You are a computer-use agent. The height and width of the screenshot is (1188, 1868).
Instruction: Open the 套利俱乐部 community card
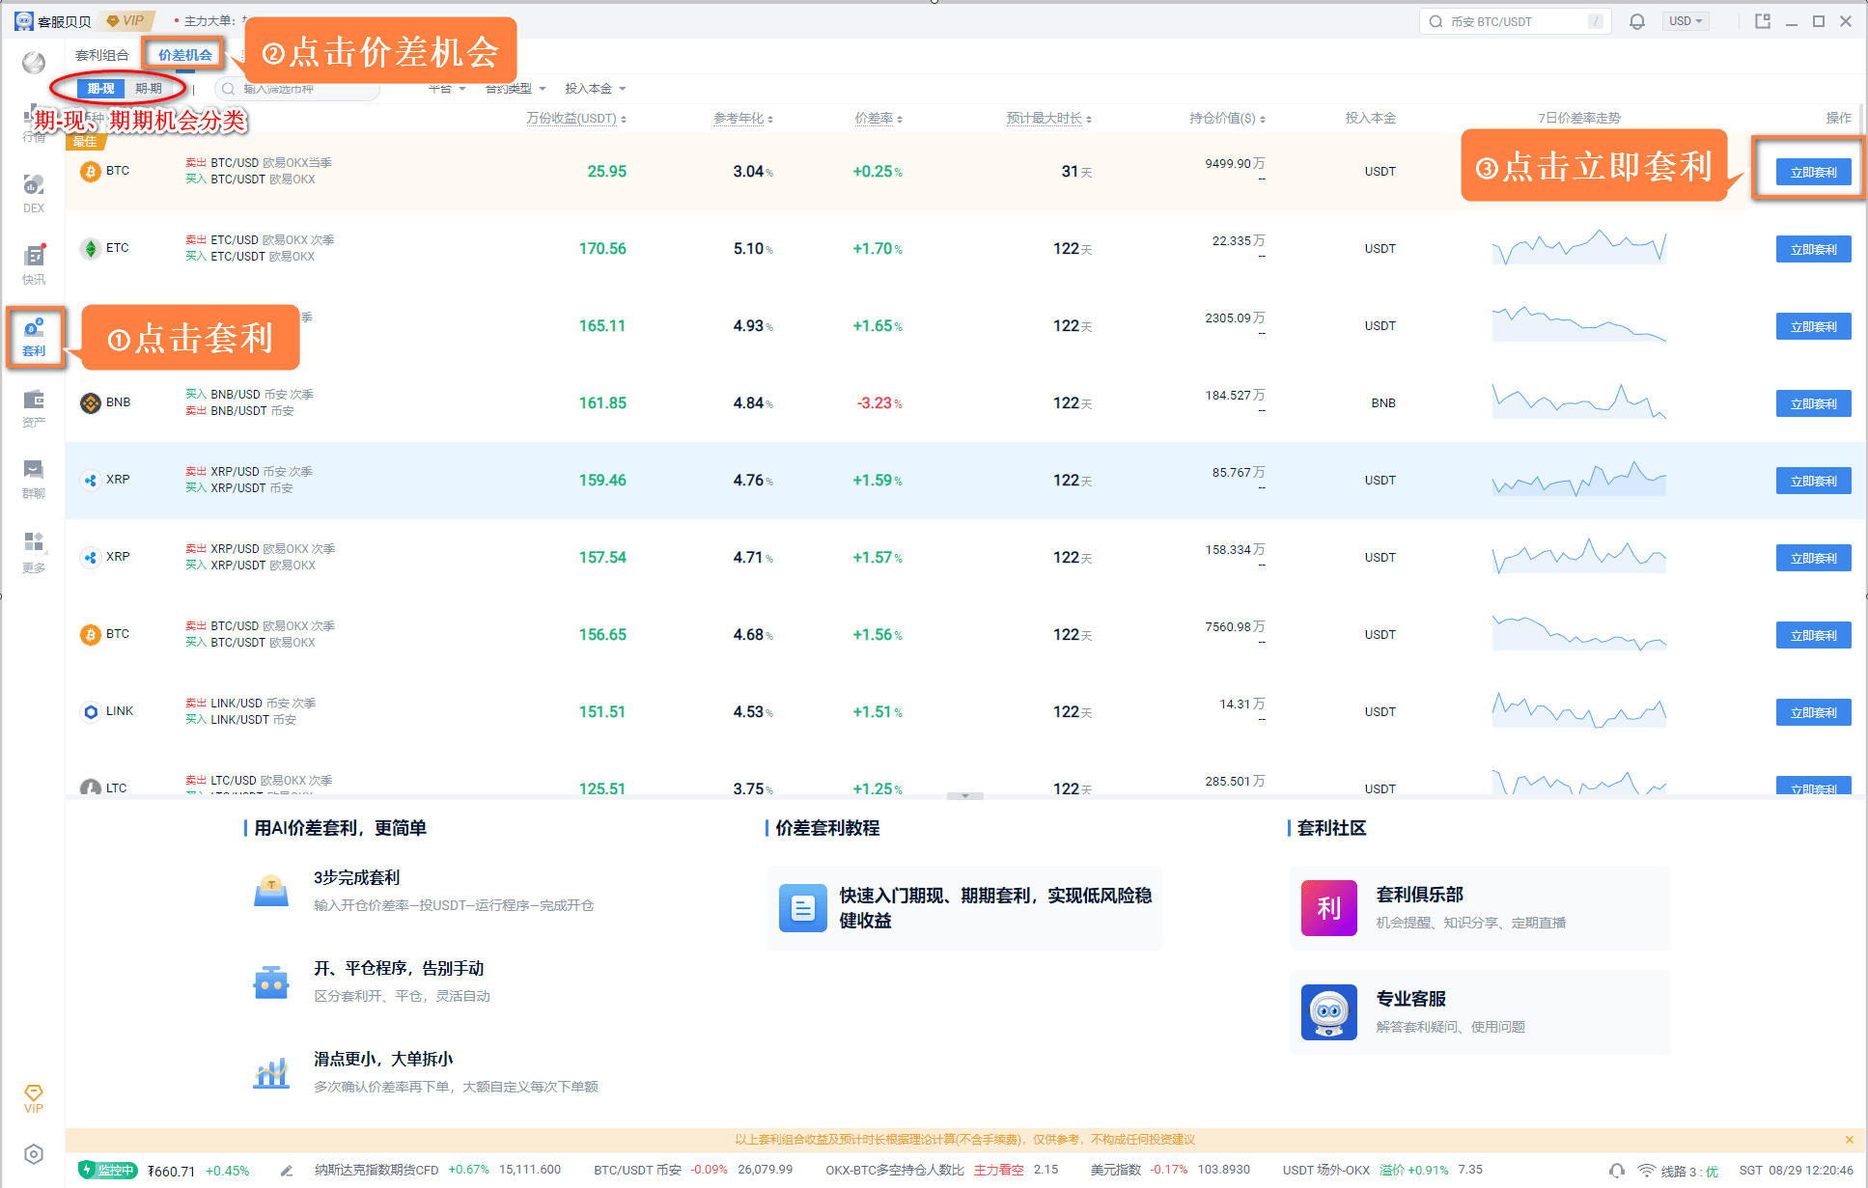point(1480,908)
